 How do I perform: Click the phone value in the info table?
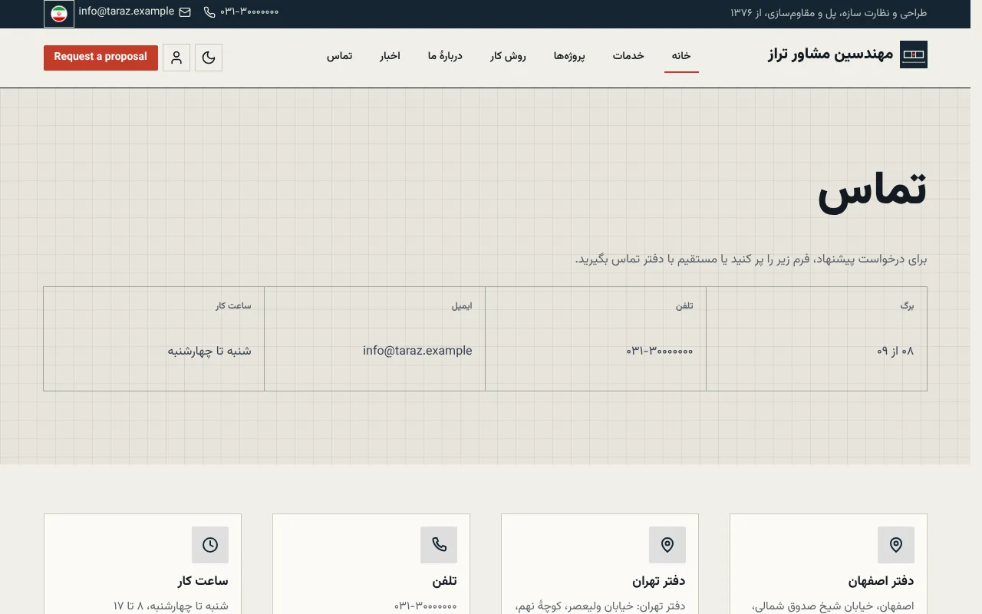[x=660, y=351]
